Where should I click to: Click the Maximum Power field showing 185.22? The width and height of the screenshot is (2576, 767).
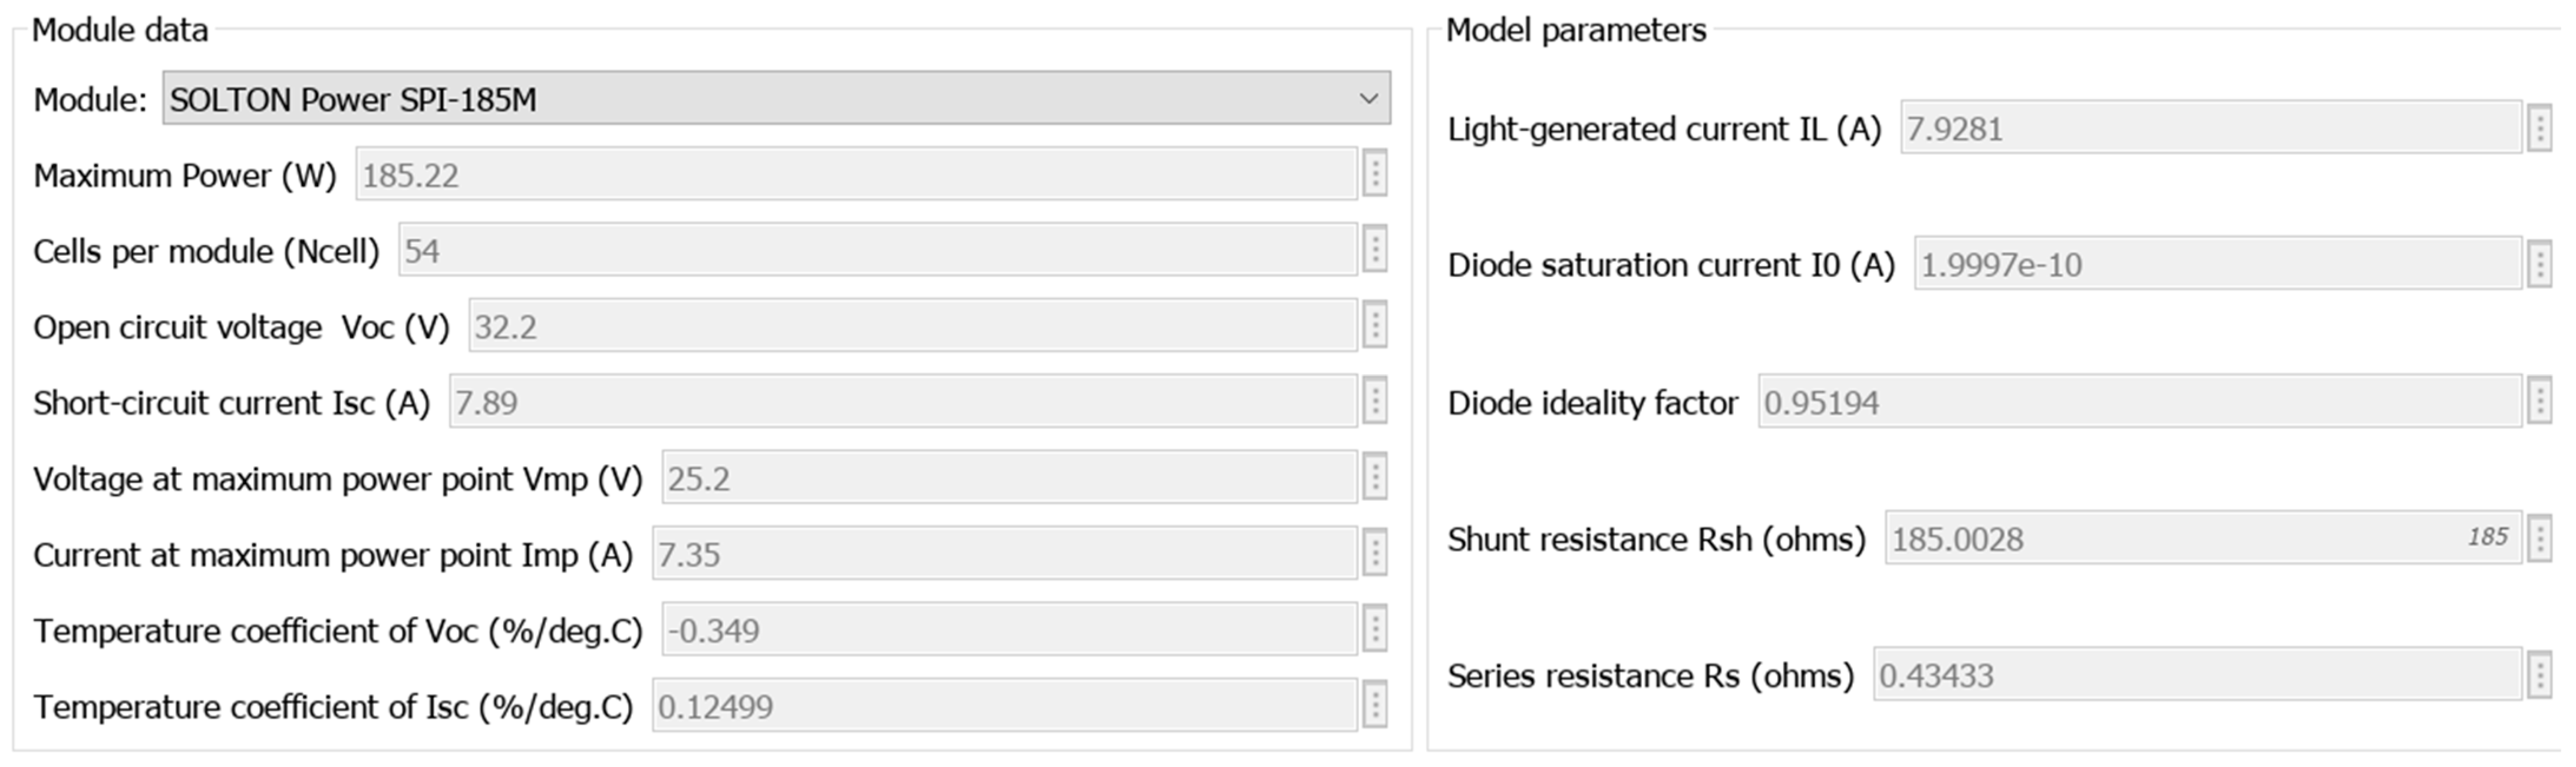point(855,175)
